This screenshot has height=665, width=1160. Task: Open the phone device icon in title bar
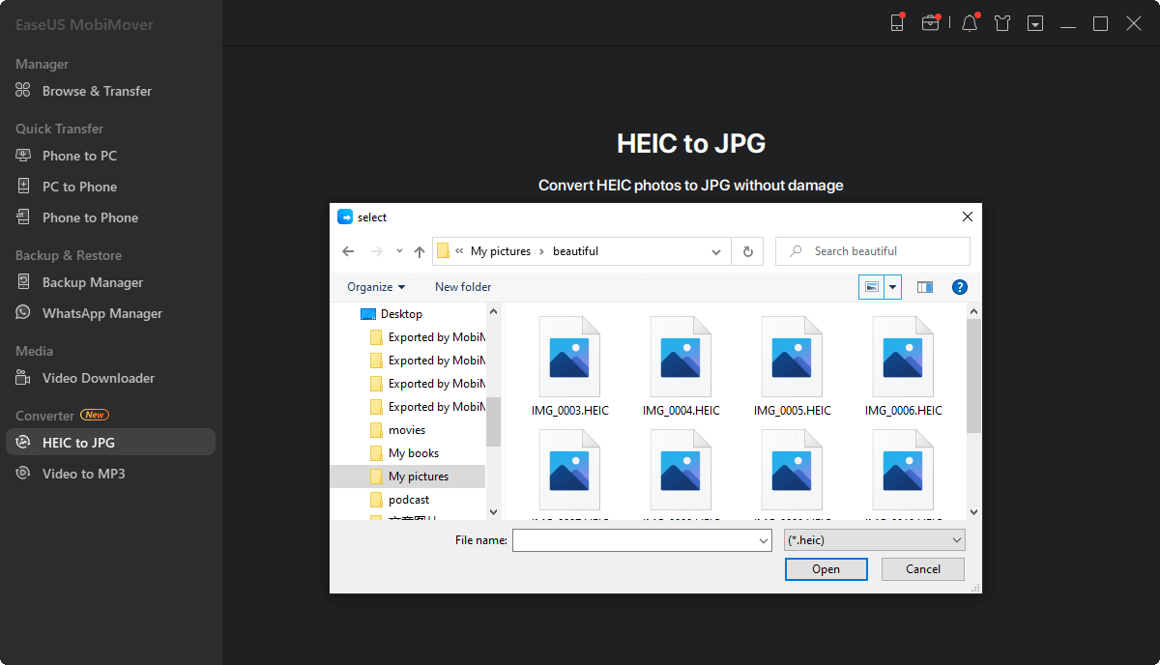point(897,23)
